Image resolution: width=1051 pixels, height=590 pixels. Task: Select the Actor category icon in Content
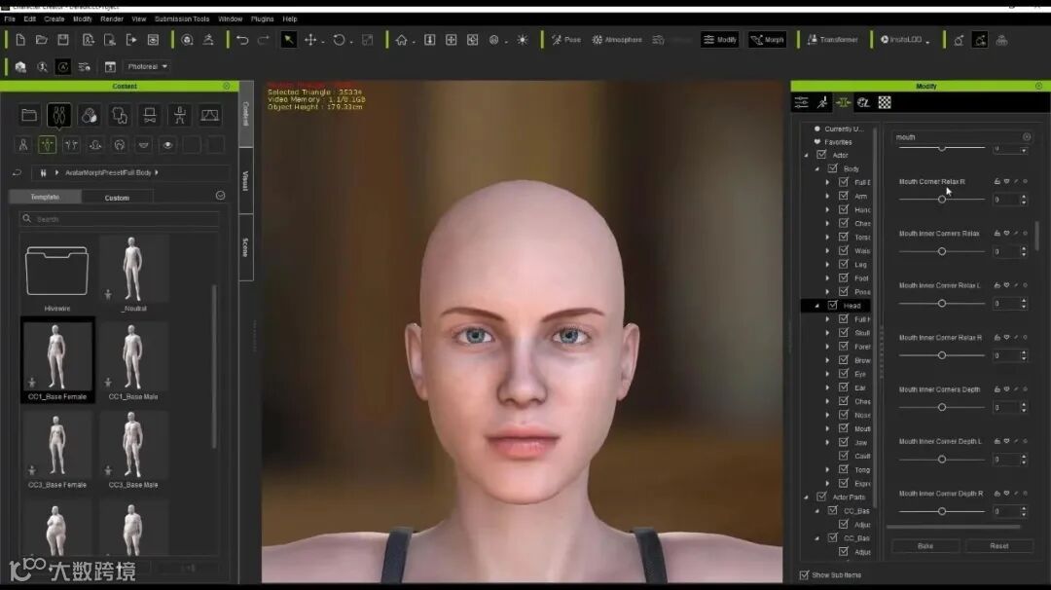pyautogui.click(x=59, y=115)
